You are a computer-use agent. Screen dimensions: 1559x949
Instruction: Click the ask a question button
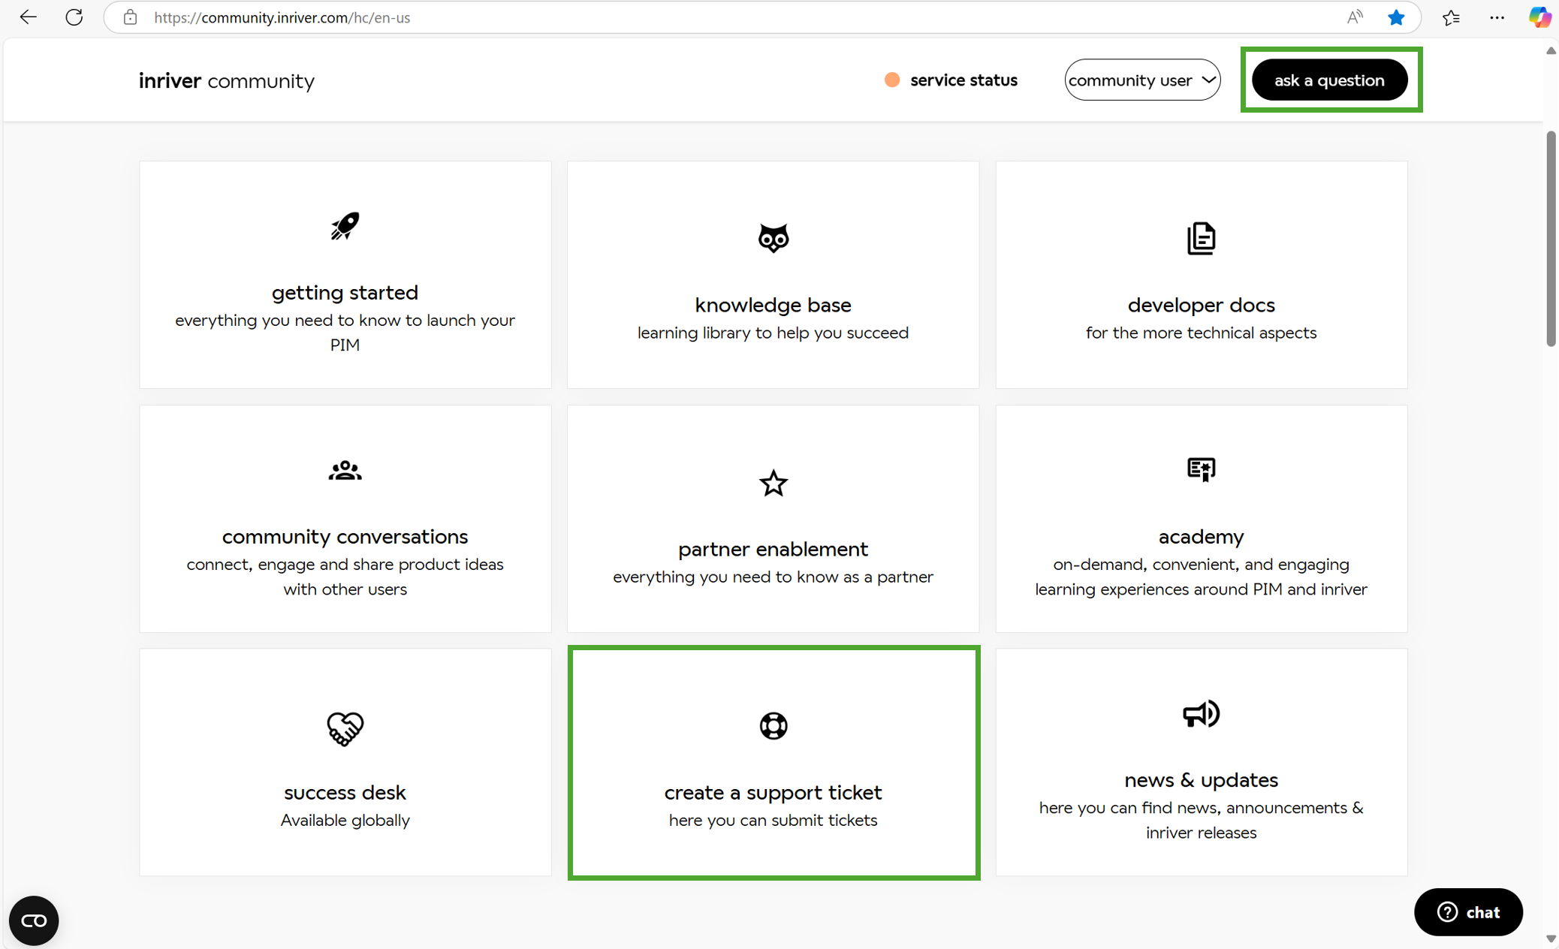(x=1329, y=80)
